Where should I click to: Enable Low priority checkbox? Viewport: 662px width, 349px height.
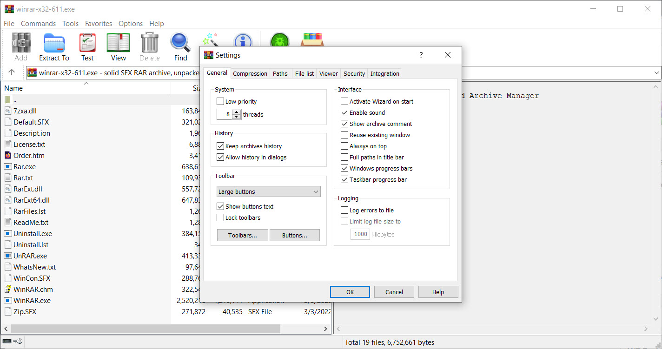click(220, 101)
